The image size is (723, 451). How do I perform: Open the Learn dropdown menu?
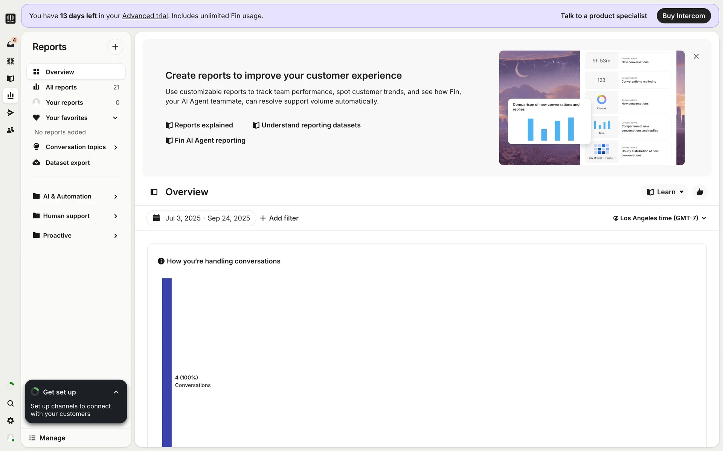click(665, 192)
